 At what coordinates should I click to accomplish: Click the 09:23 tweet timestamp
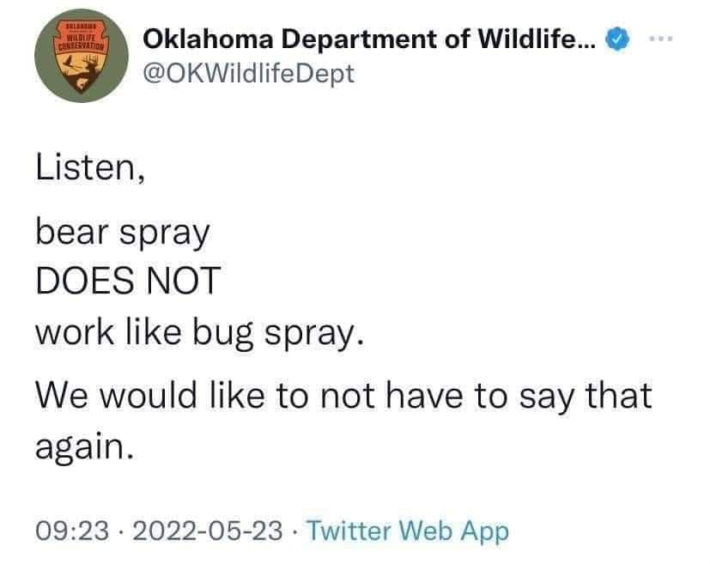[x=72, y=531]
